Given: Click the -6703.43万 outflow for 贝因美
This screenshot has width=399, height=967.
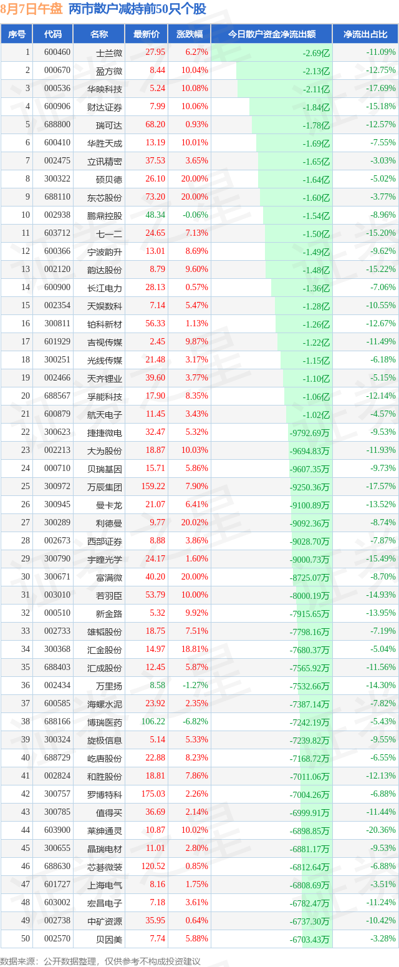Looking at the screenshot, I should (310, 940).
